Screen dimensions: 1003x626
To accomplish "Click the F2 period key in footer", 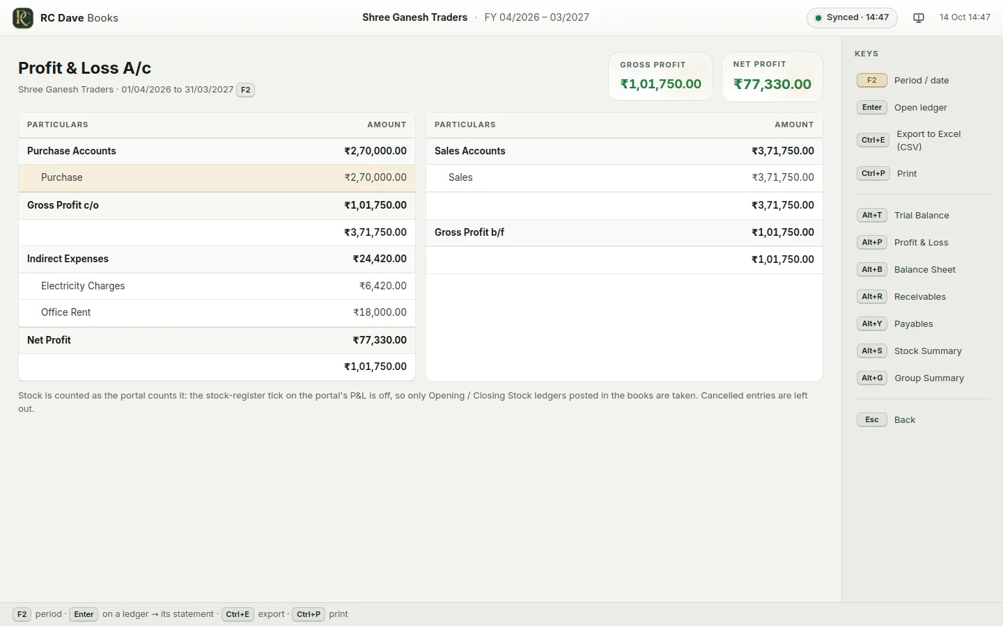I will coord(22,615).
